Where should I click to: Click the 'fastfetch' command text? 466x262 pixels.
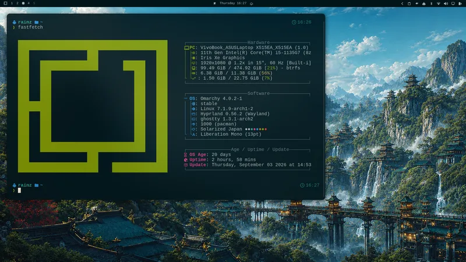[x=30, y=27]
